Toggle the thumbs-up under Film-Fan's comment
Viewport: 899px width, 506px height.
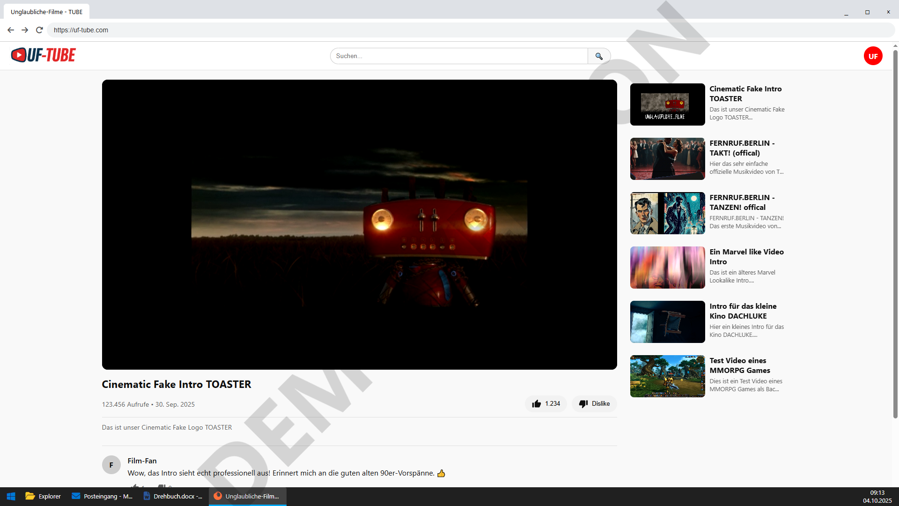[135, 487]
